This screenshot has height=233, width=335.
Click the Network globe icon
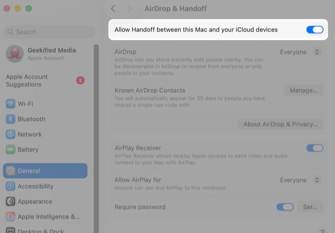pos(10,134)
